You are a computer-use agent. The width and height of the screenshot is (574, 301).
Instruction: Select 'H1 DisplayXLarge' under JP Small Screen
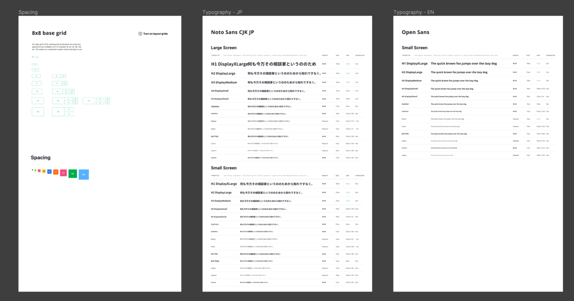224,184
